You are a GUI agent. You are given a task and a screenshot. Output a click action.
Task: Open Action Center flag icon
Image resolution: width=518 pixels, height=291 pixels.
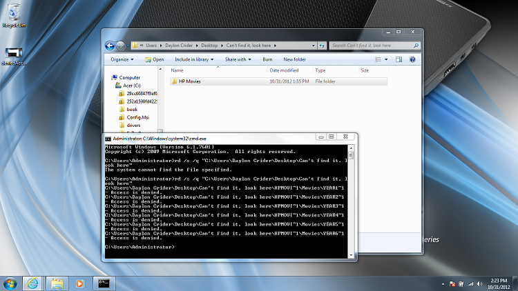pos(452,283)
